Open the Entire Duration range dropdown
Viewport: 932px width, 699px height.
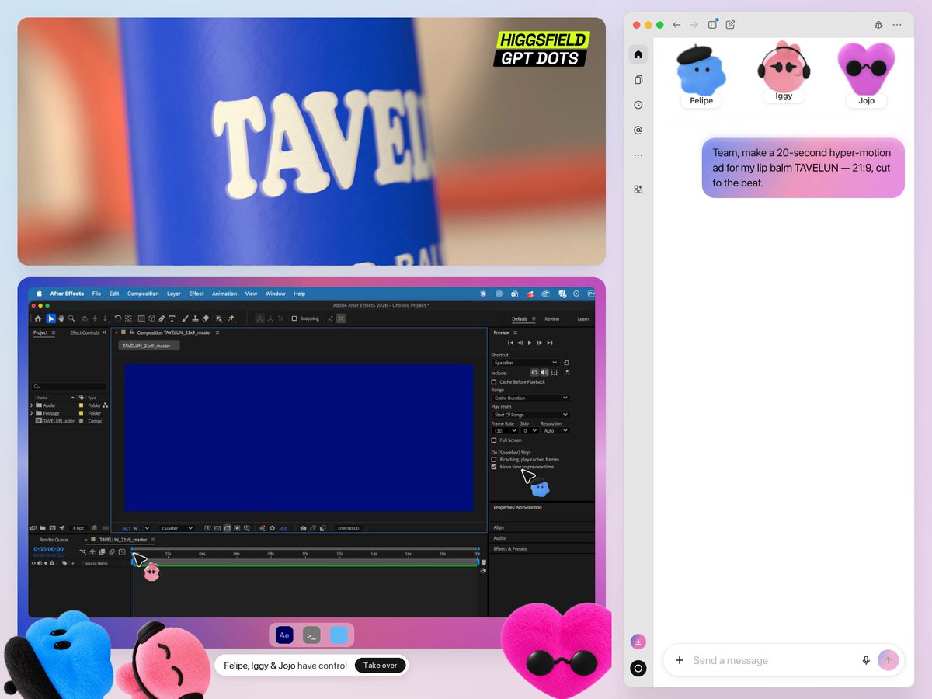530,398
